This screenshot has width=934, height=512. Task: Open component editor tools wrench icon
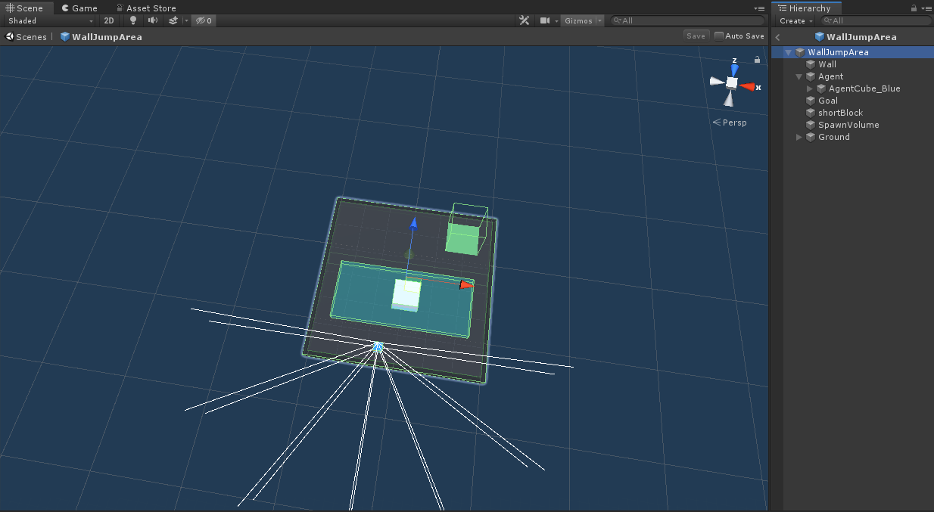pyautogui.click(x=524, y=20)
